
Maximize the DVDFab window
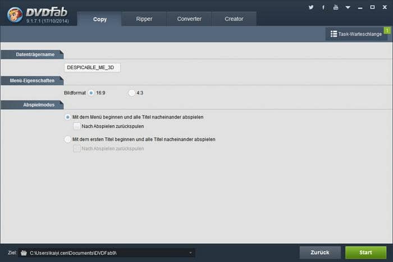(372, 7)
